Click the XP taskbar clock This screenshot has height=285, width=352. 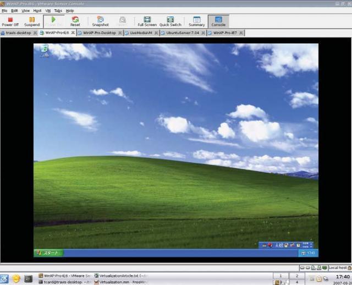pos(311,253)
